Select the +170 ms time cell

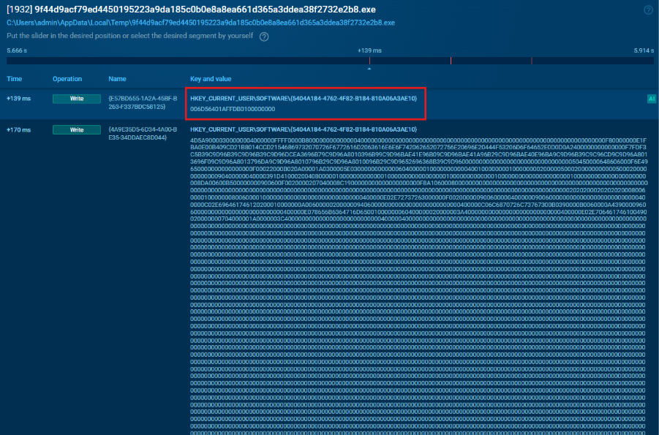tap(18, 130)
